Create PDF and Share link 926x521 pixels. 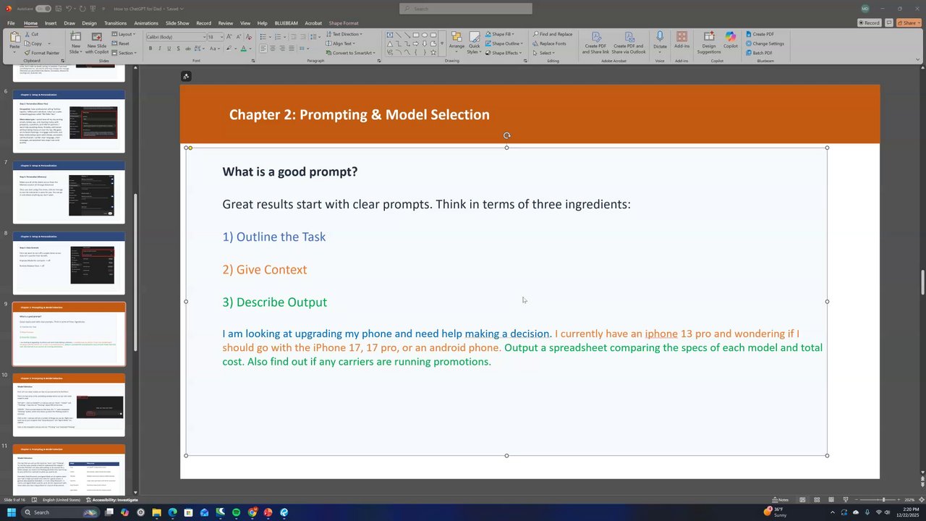(x=596, y=43)
